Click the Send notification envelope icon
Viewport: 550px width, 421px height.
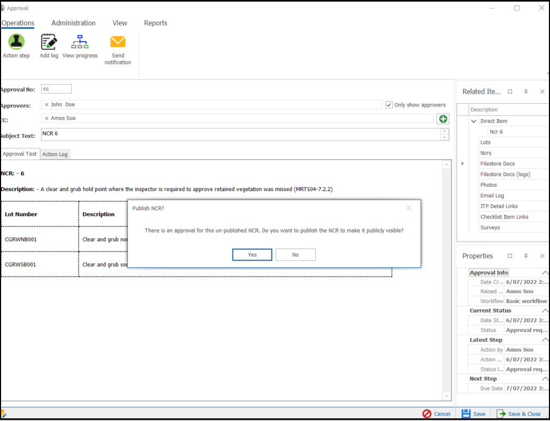118,42
